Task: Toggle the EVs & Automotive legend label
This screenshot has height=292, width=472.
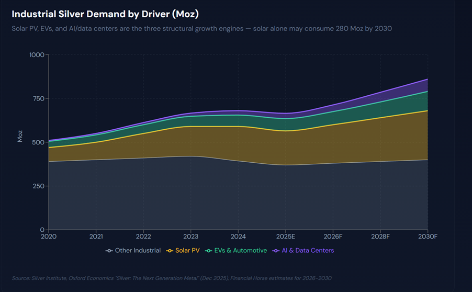Action: point(241,251)
